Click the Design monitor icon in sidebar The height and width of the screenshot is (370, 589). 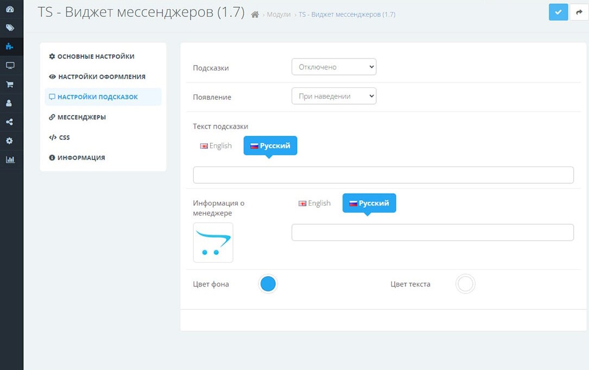10,66
